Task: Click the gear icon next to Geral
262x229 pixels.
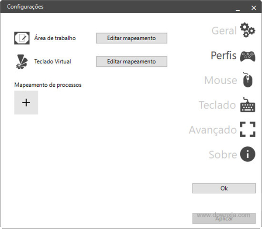Action: click(248, 31)
